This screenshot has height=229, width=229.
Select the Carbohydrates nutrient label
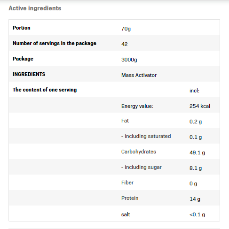pyautogui.click(x=139, y=152)
